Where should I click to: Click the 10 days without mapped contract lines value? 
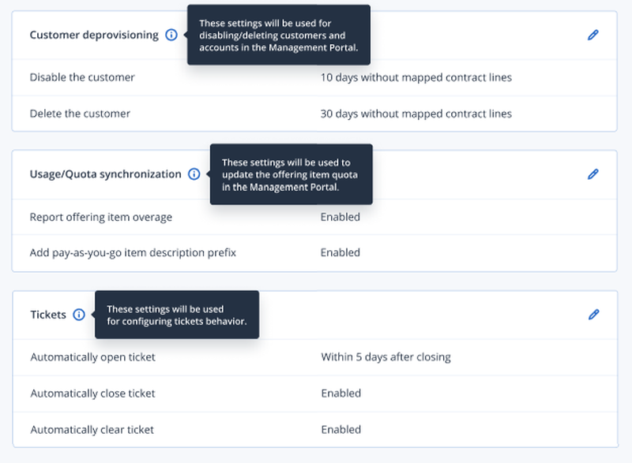click(416, 77)
